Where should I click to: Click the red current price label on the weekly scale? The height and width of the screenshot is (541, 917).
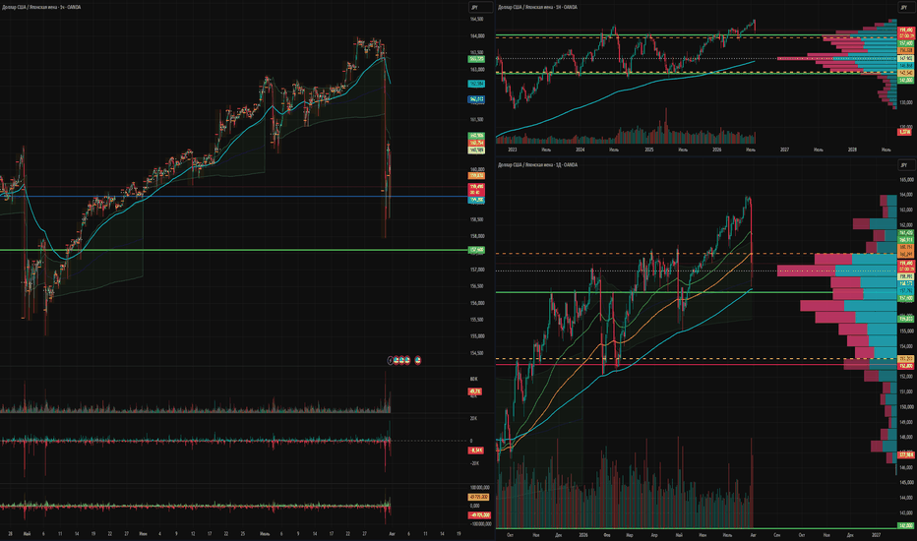click(x=906, y=32)
